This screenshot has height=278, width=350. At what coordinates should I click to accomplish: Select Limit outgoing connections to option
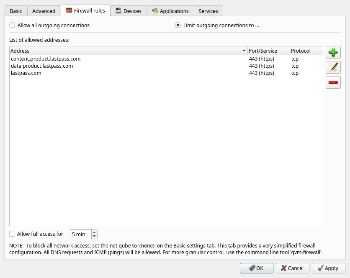pos(217,26)
